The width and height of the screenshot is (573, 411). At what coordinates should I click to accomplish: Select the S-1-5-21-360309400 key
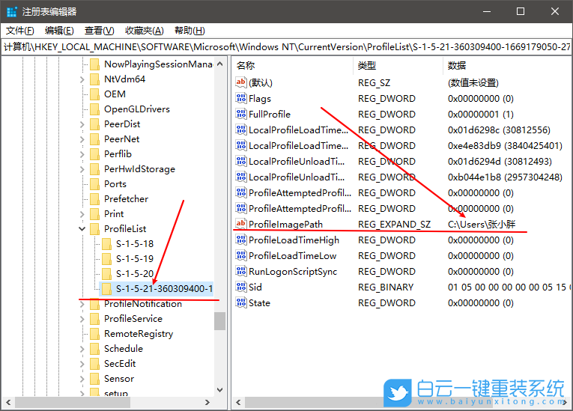coord(164,289)
